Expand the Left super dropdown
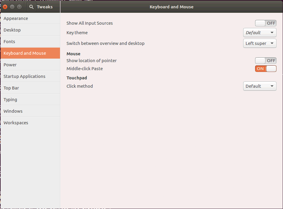The height and width of the screenshot is (209, 283). coord(260,43)
